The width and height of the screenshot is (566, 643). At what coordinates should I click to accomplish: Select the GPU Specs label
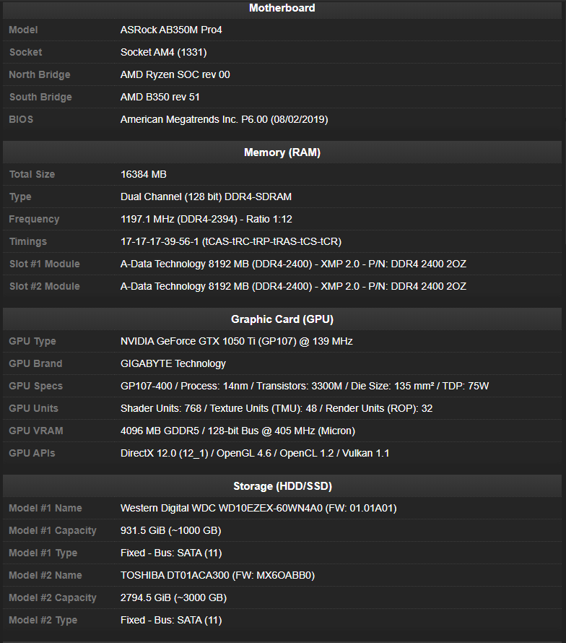[x=36, y=387]
